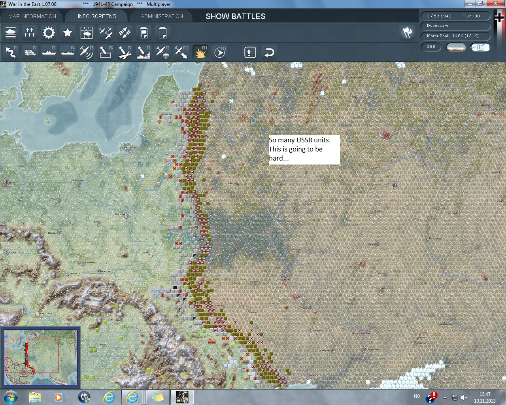The height and width of the screenshot is (405, 506).
Task: Click the undo move arrow button
Action: [269, 52]
